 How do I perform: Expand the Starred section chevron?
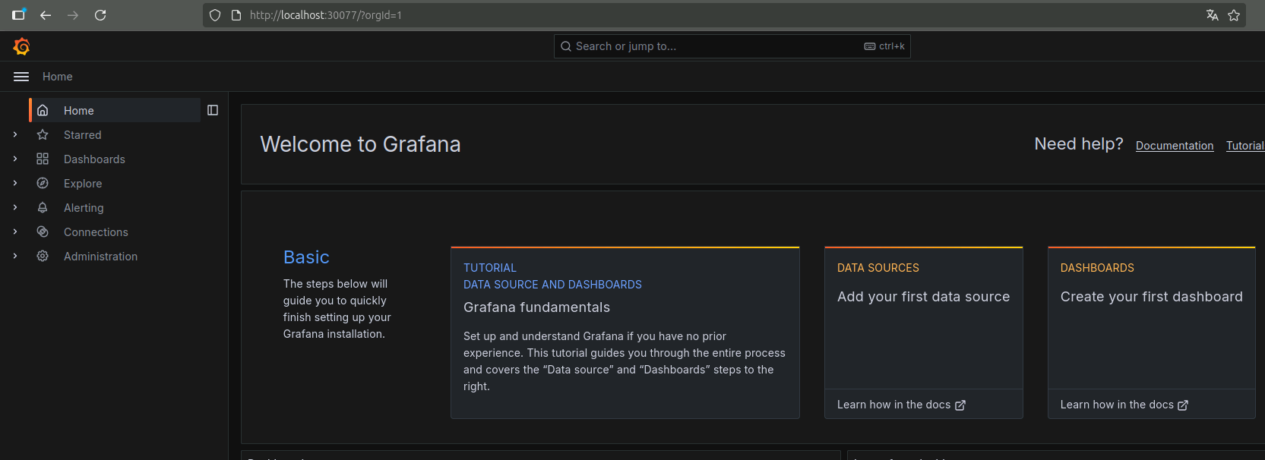tap(15, 134)
